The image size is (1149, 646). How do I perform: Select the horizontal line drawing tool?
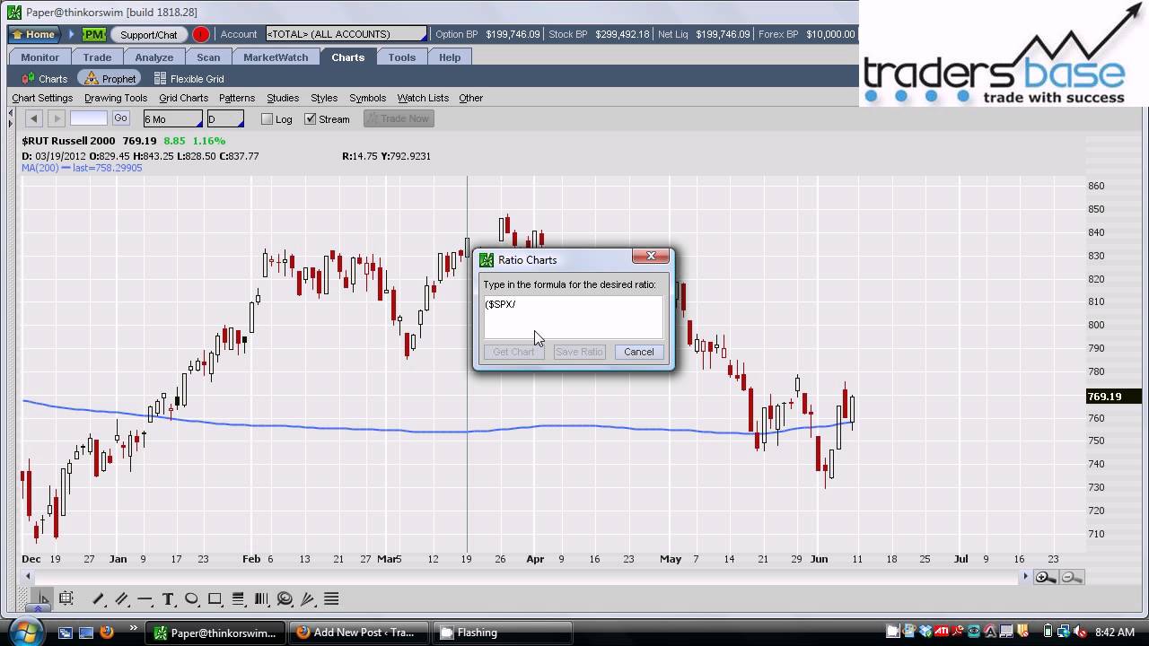click(x=145, y=598)
